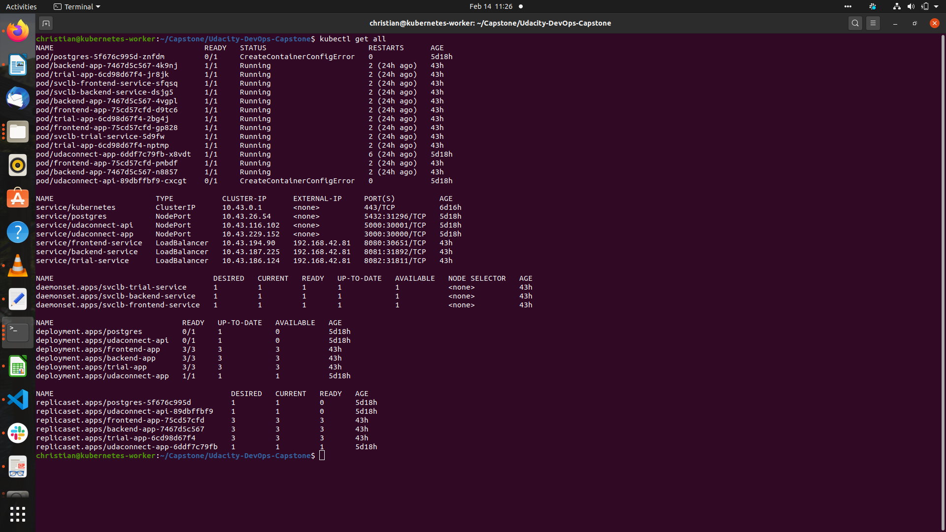The height and width of the screenshot is (532, 946).
Task: Select service/frontend-service entry
Action: point(89,243)
